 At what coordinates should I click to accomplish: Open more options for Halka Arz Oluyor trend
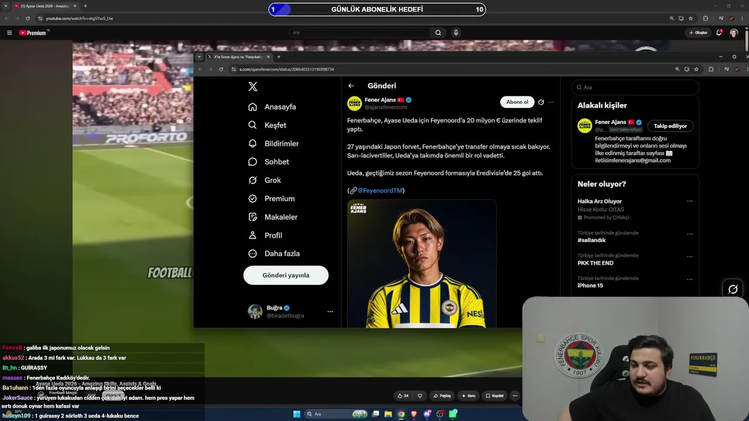(690, 201)
